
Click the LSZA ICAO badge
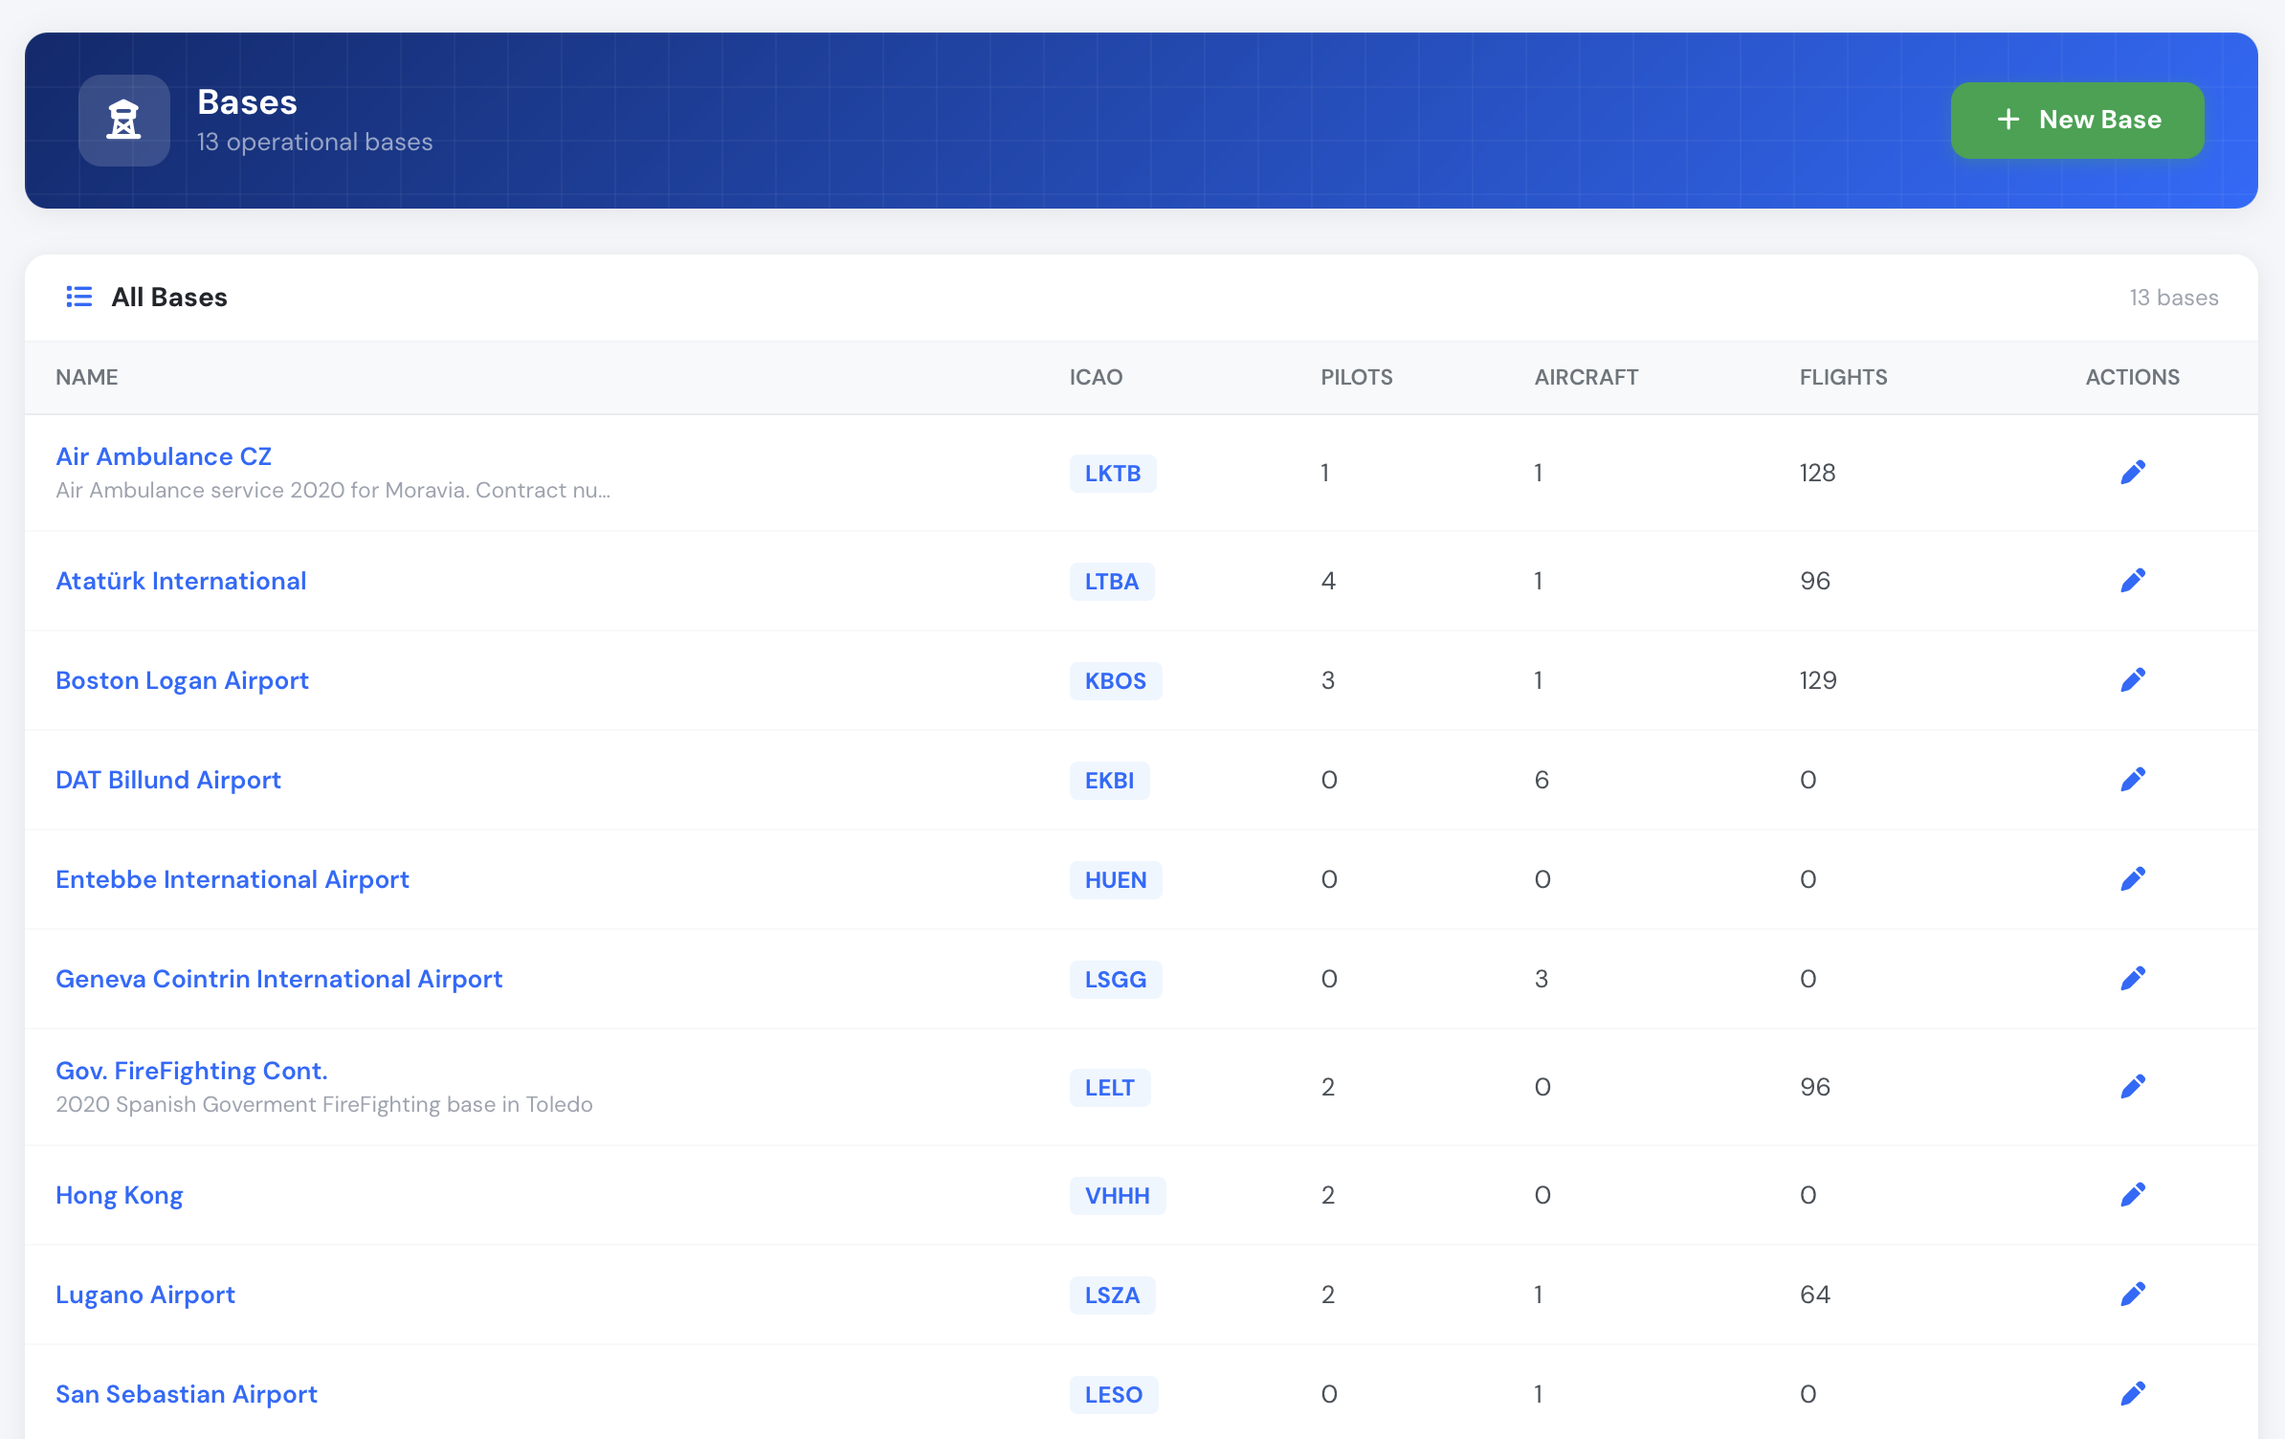pyautogui.click(x=1112, y=1295)
